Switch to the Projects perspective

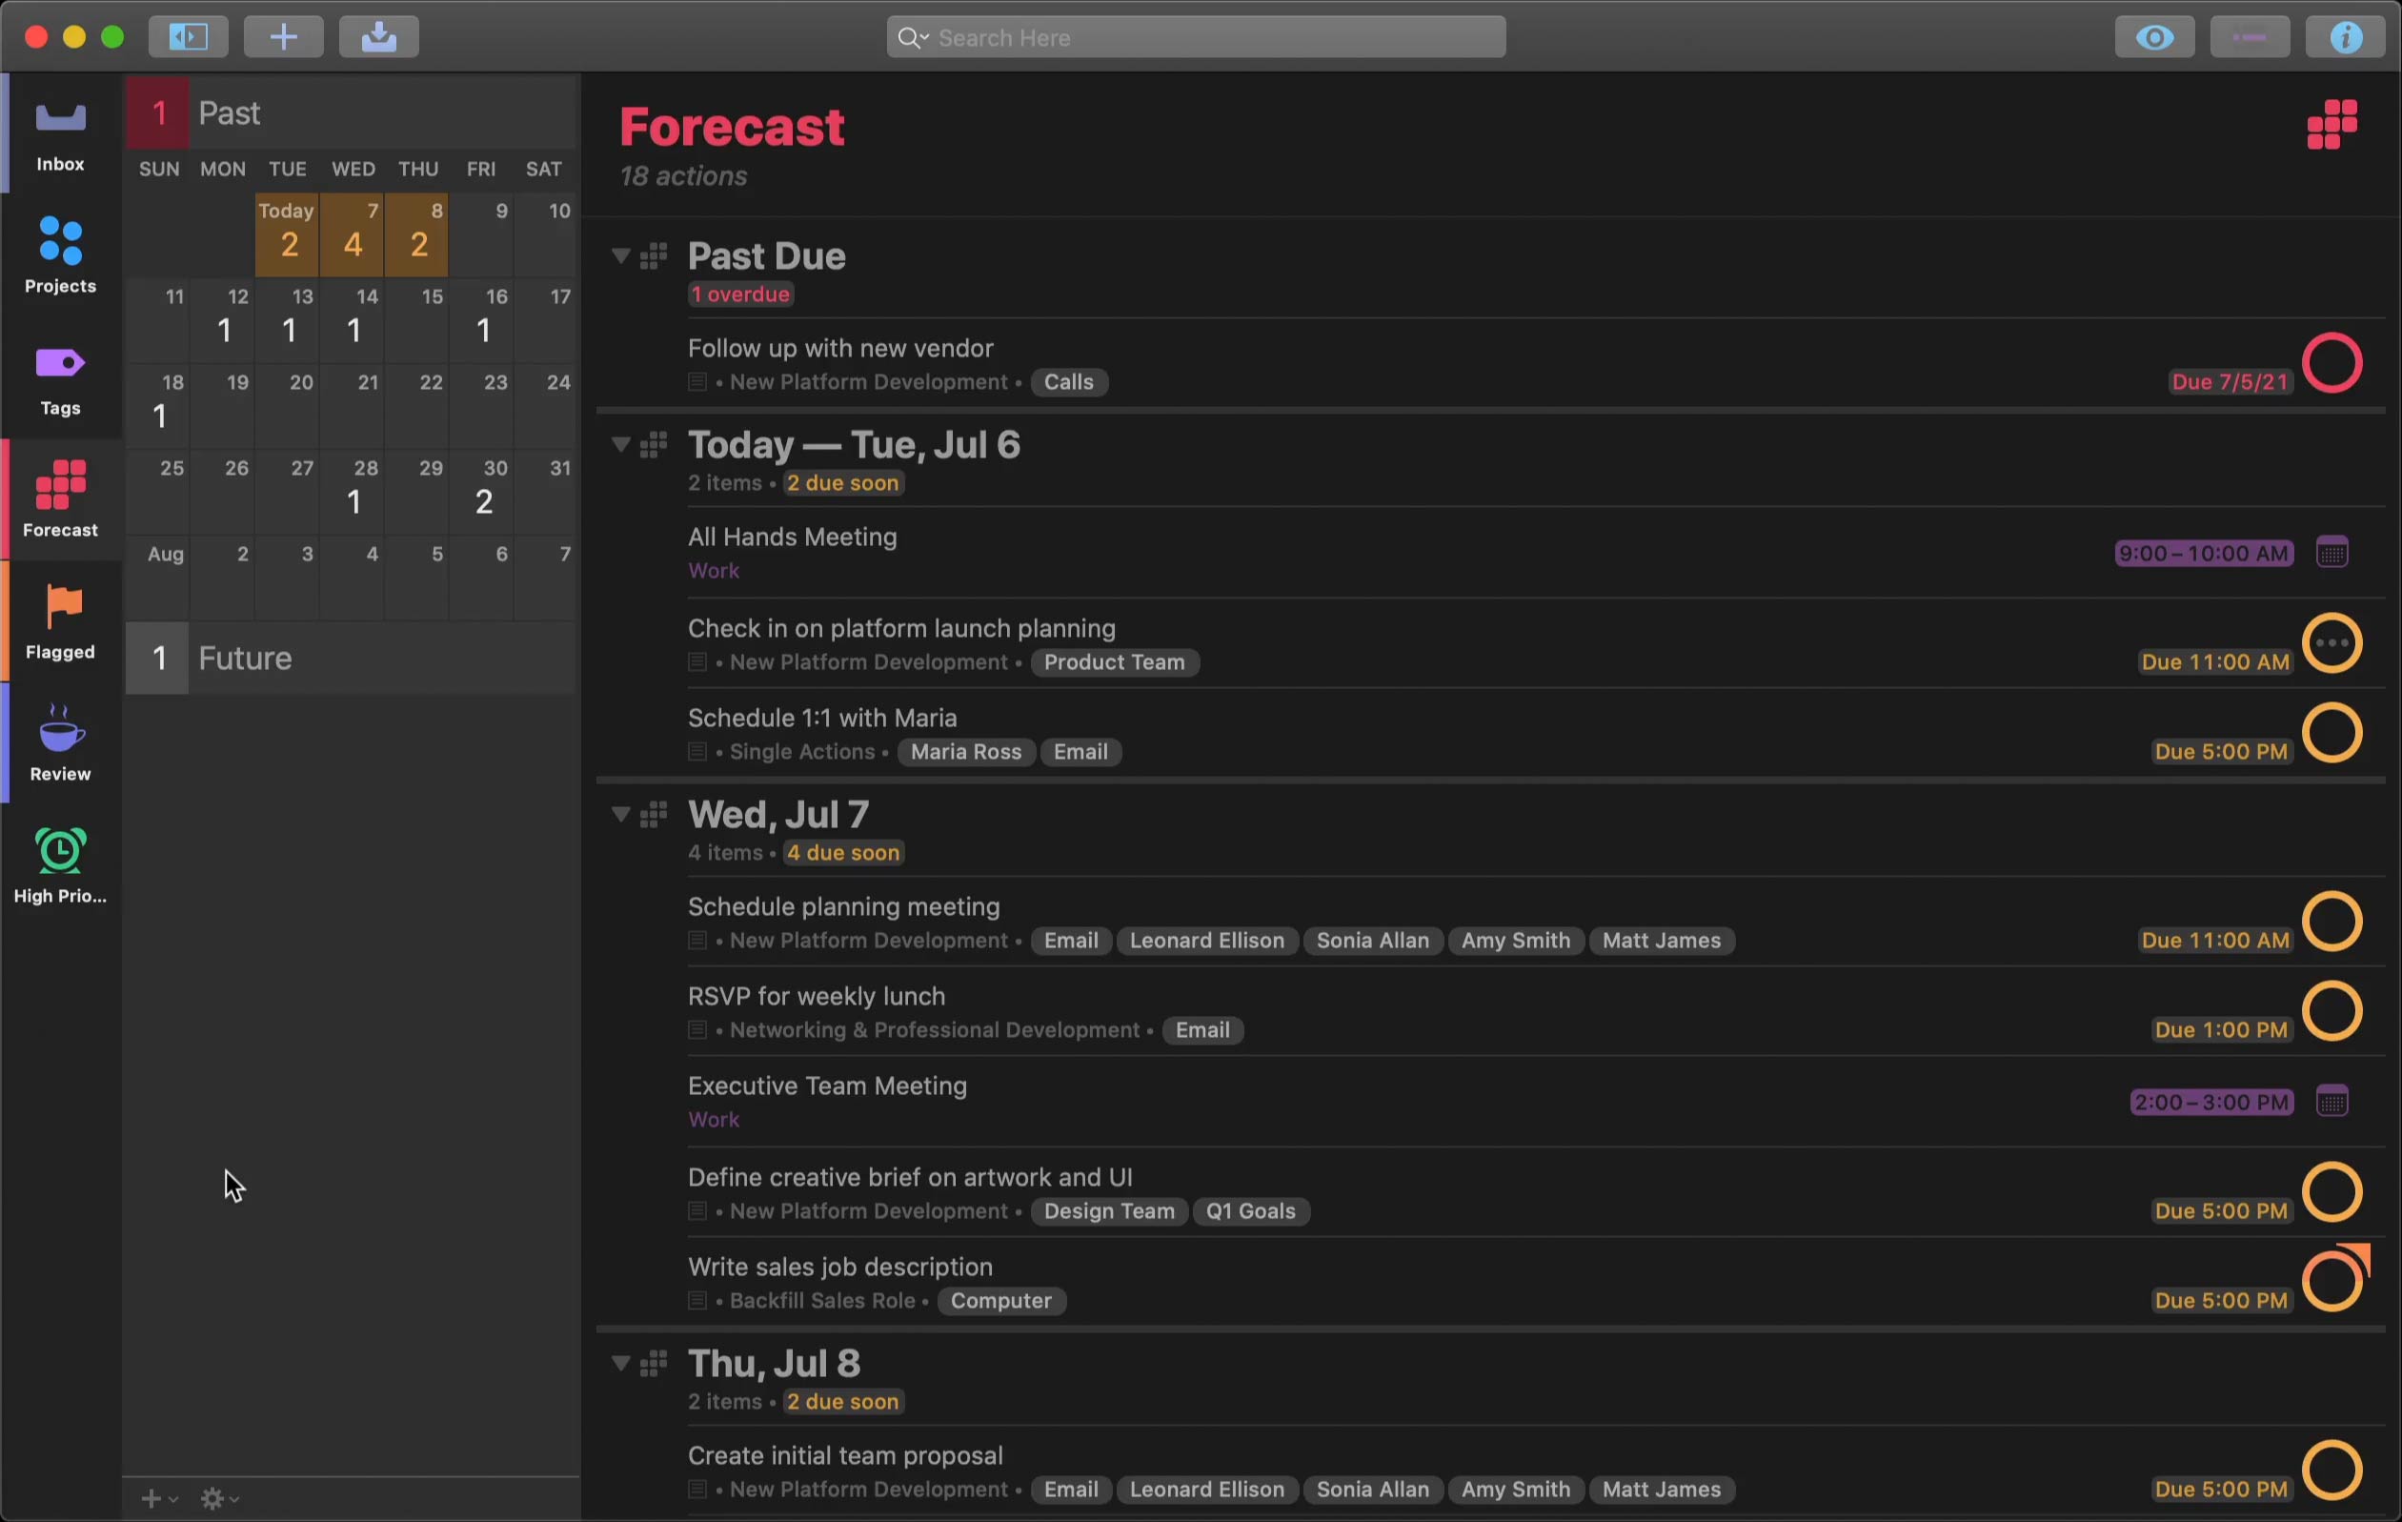[60, 256]
